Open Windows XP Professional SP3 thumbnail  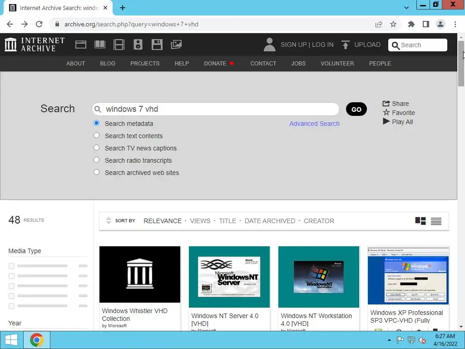tap(408, 275)
